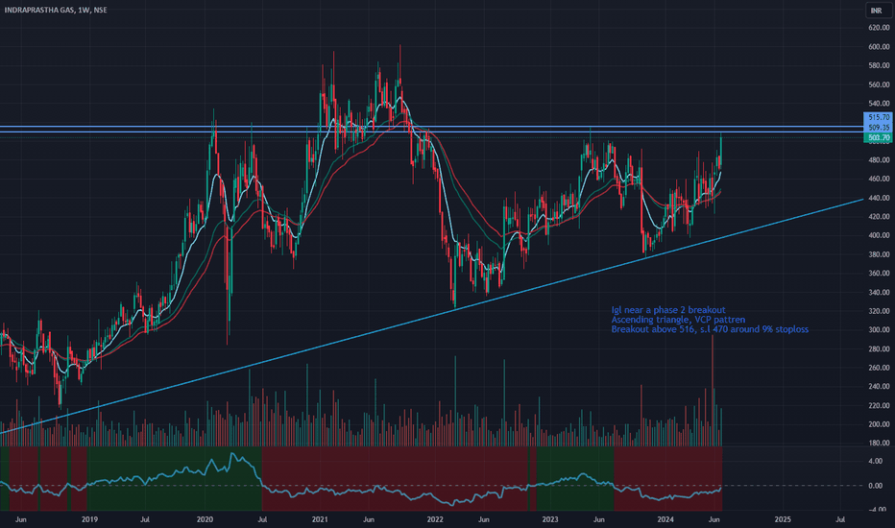Click the 2019 label on time axis

(89, 519)
